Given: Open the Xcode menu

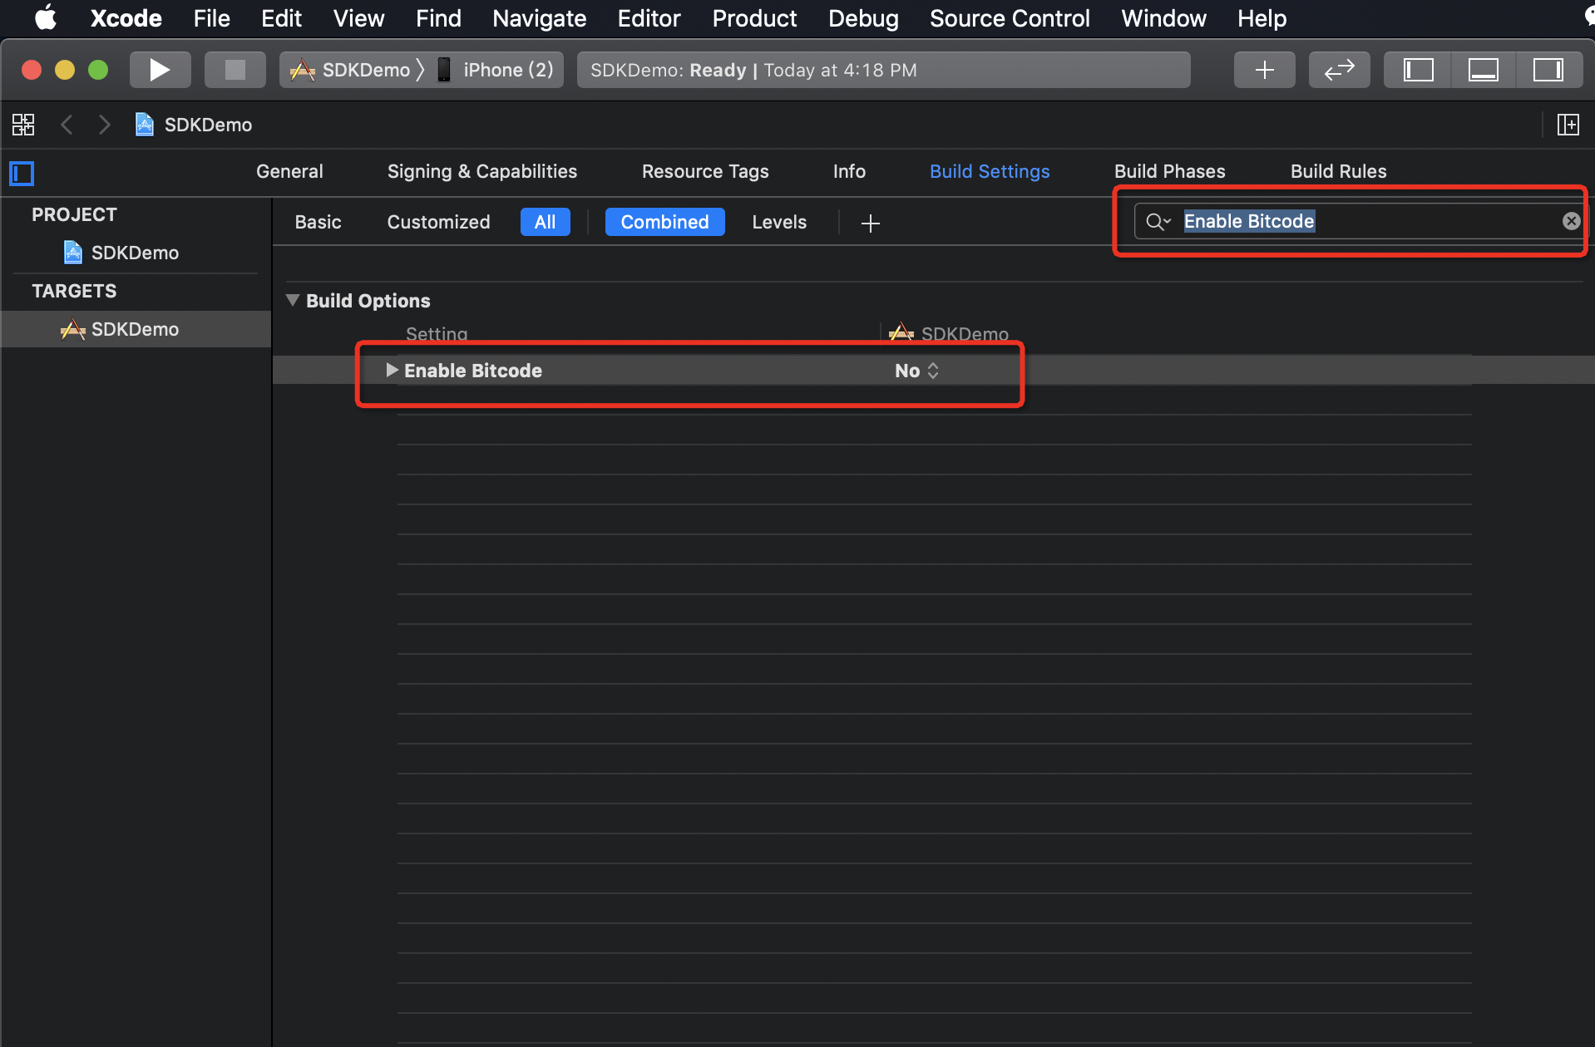Looking at the screenshot, I should [126, 18].
